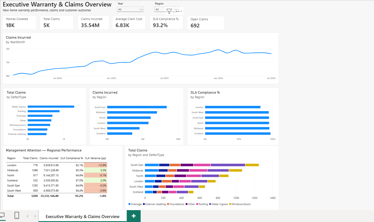Click the Drainage bar in the DefectType chart
Viewport: 374px width, 222px height.
[x=40, y=116]
